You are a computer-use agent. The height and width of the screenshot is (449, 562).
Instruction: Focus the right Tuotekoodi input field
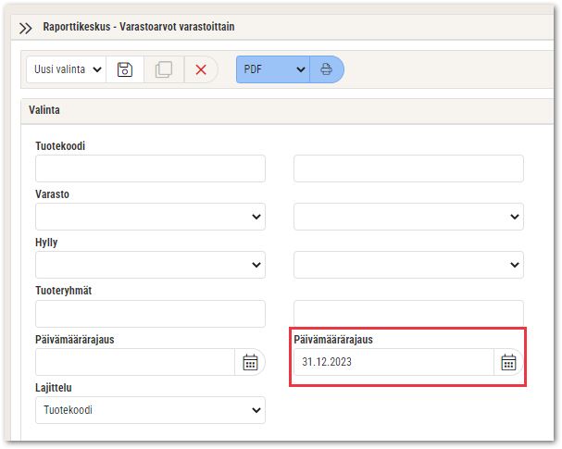tap(408, 168)
